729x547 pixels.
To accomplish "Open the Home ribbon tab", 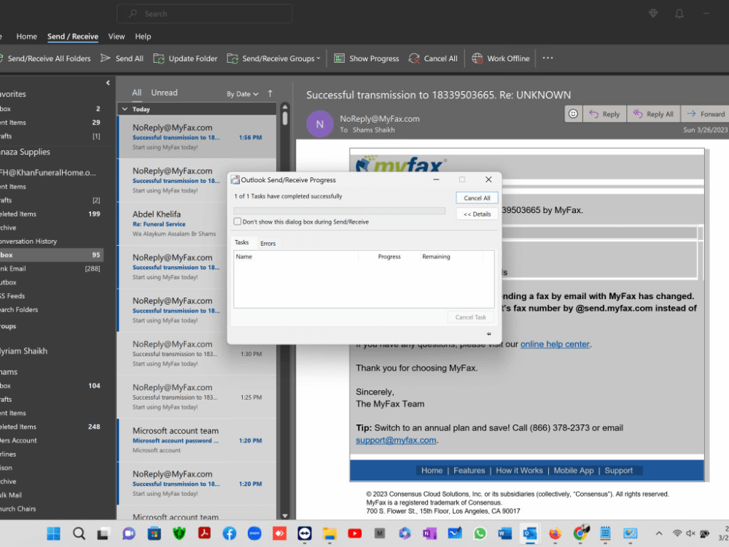I will [x=27, y=36].
